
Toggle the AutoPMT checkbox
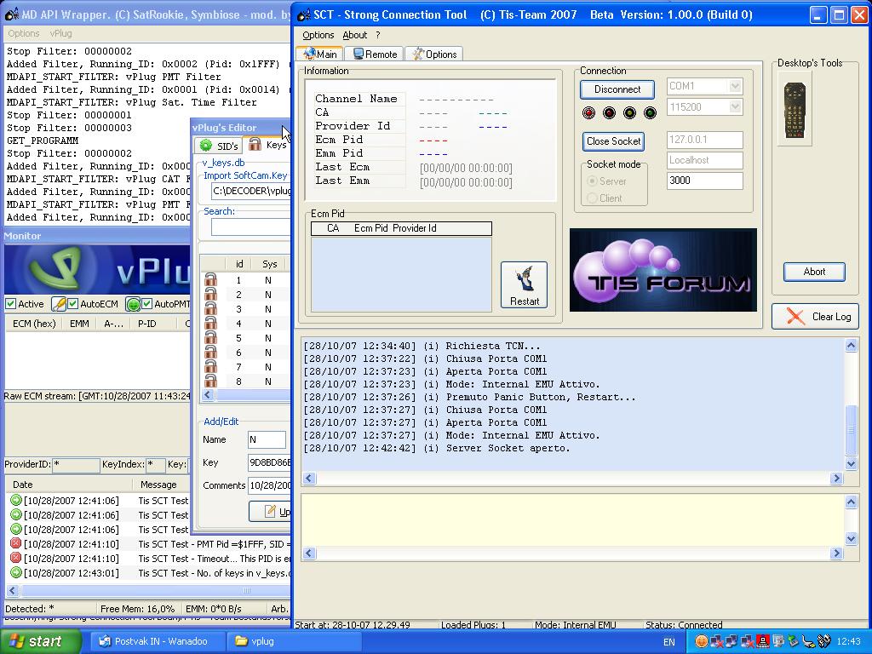coord(146,304)
